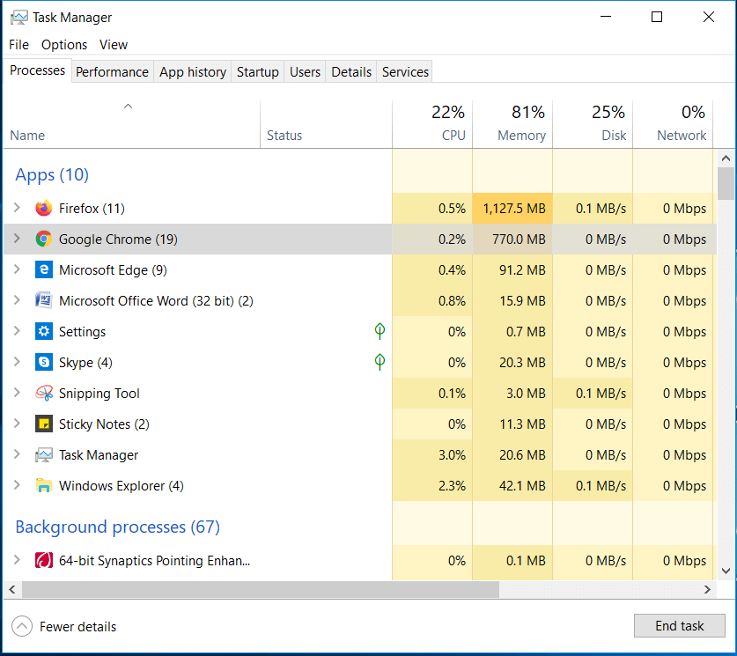Switch to the Performance tab

(x=112, y=71)
